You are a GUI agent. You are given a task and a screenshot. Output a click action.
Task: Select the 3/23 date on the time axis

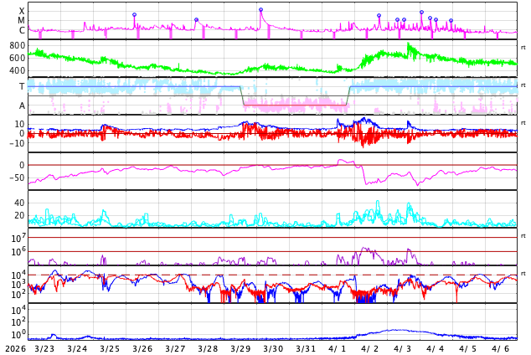(x=44, y=348)
